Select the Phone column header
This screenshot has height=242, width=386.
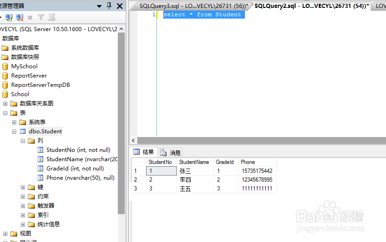tap(257, 162)
